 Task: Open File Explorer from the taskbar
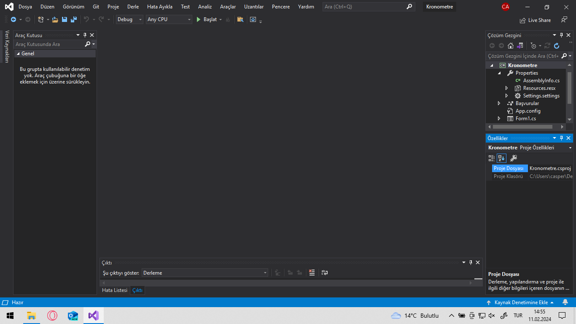pyautogui.click(x=32, y=316)
